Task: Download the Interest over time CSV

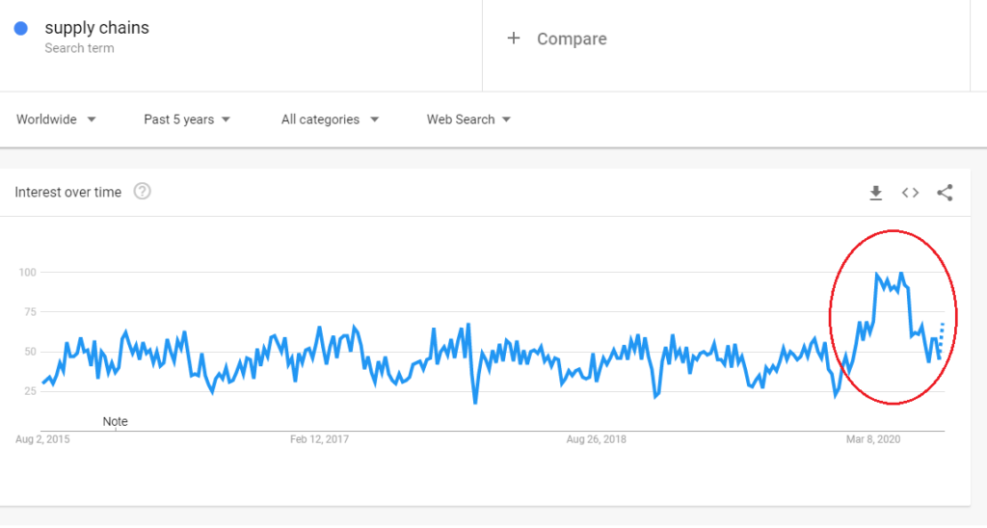Action: pyautogui.click(x=875, y=193)
